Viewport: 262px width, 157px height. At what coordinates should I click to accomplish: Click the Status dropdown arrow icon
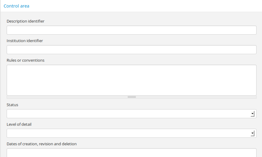click(x=253, y=114)
